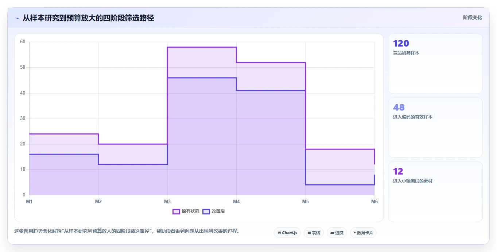Click the 表格 tag chip
The width and height of the screenshot is (497, 252).
click(x=314, y=233)
